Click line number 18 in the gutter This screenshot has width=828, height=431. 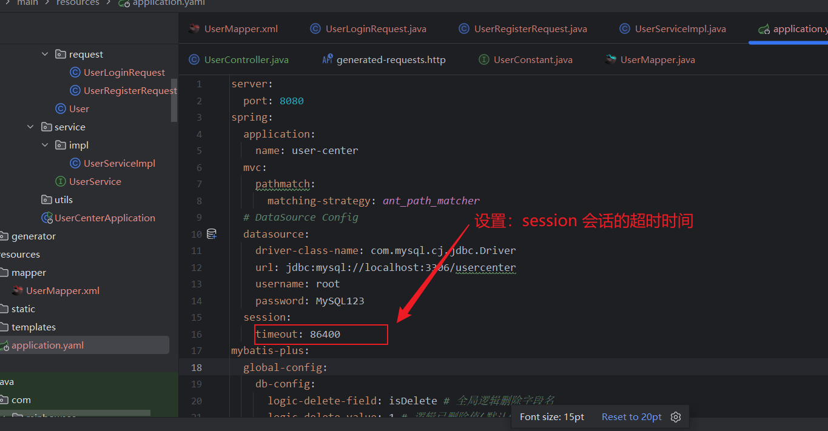point(197,367)
